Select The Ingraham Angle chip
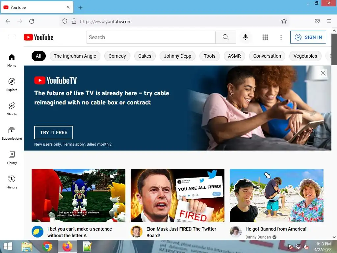This screenshot has width=337, height=253. [x=75, y=56]
